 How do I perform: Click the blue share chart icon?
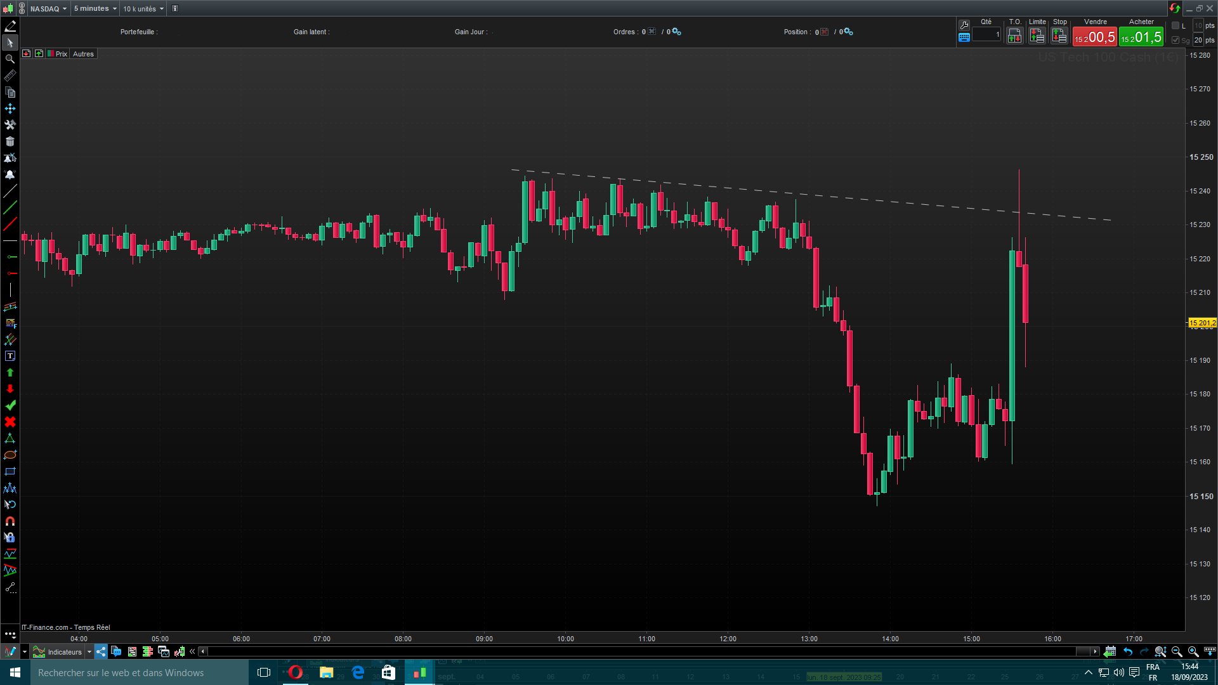click(x=101, y=651)
